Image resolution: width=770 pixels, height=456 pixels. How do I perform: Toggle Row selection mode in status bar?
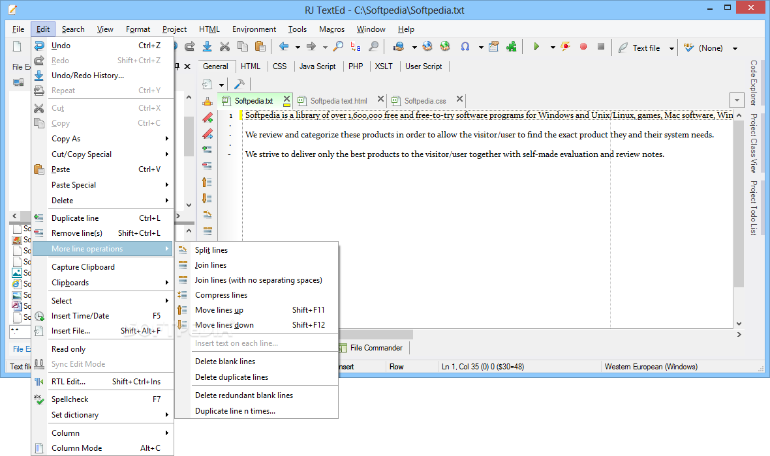(x=397, y=367)
